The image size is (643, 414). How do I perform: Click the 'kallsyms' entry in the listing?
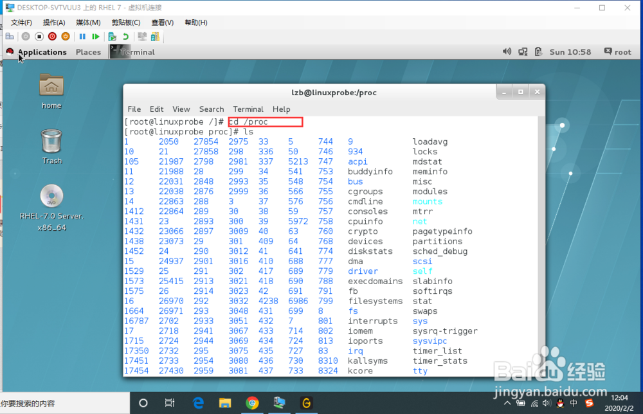(x=368, y=361)
